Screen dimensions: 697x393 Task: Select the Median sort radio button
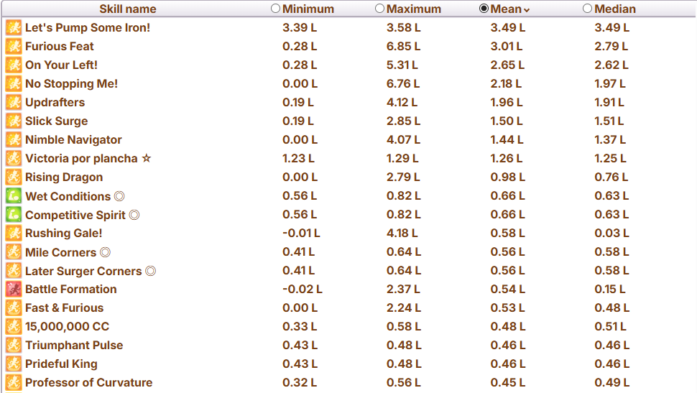click(588, 9)
